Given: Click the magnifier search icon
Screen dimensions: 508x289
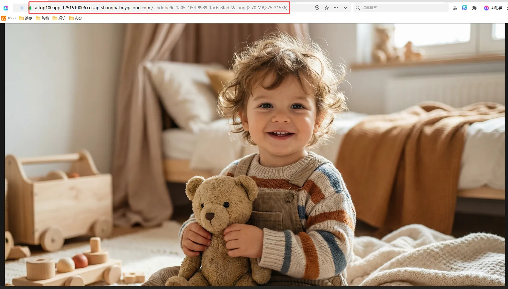Looking at the screenshot, I should (357, 8).
